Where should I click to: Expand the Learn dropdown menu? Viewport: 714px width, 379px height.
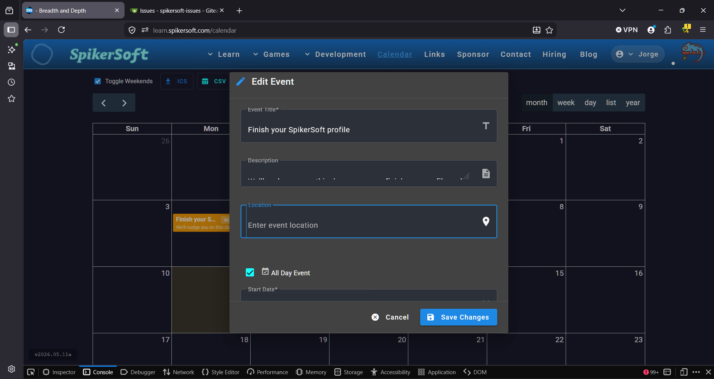click(x=223, y=54)
